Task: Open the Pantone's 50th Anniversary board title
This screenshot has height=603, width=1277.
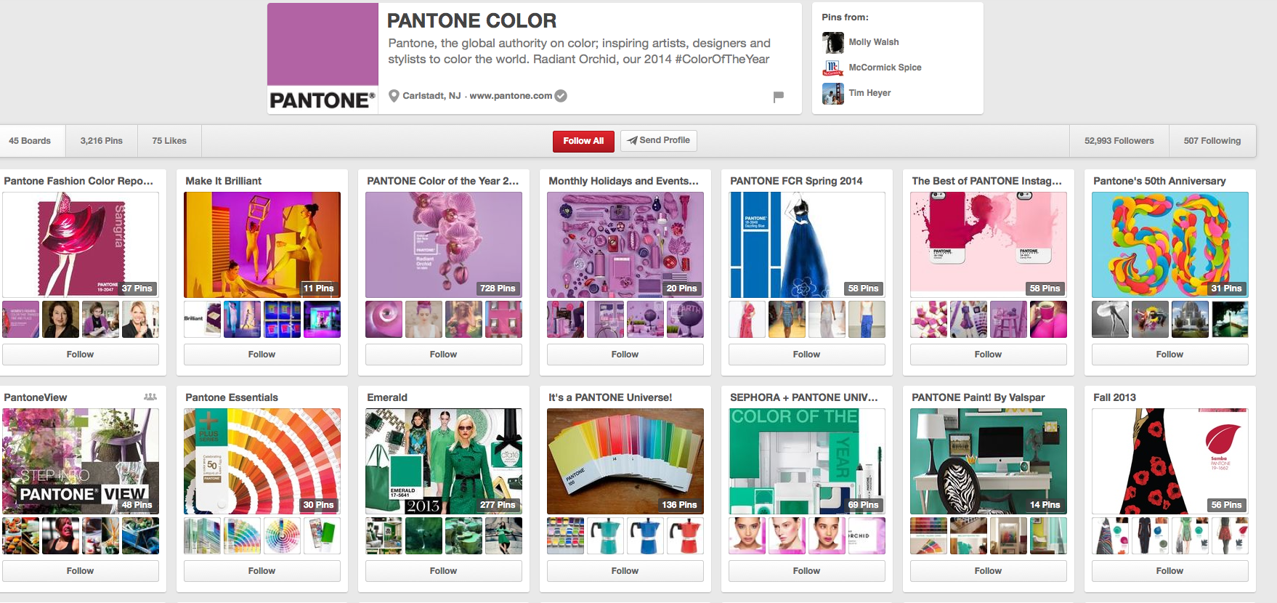Action: pyautogui.click(x=1159, y=181)
